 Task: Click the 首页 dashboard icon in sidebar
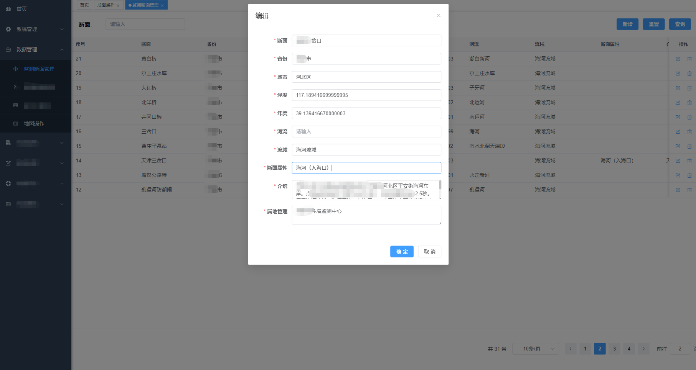pyautogui.click(x=8, y=9)
